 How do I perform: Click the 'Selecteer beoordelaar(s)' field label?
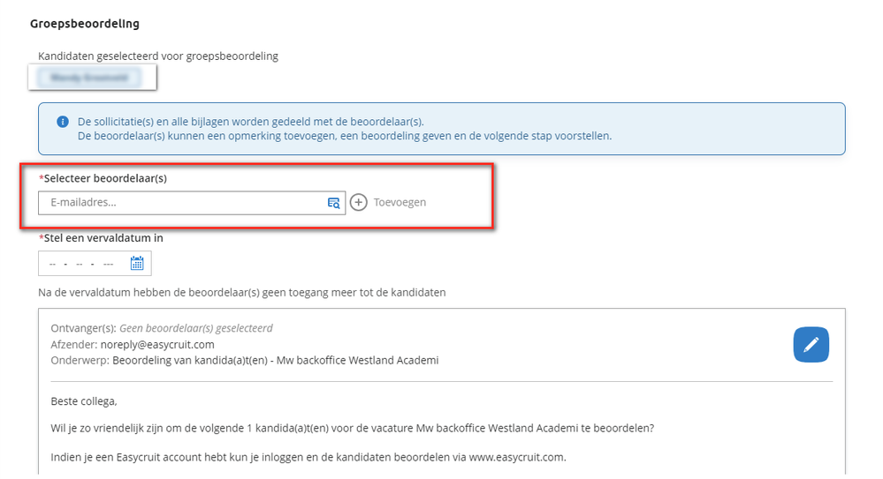103,178
